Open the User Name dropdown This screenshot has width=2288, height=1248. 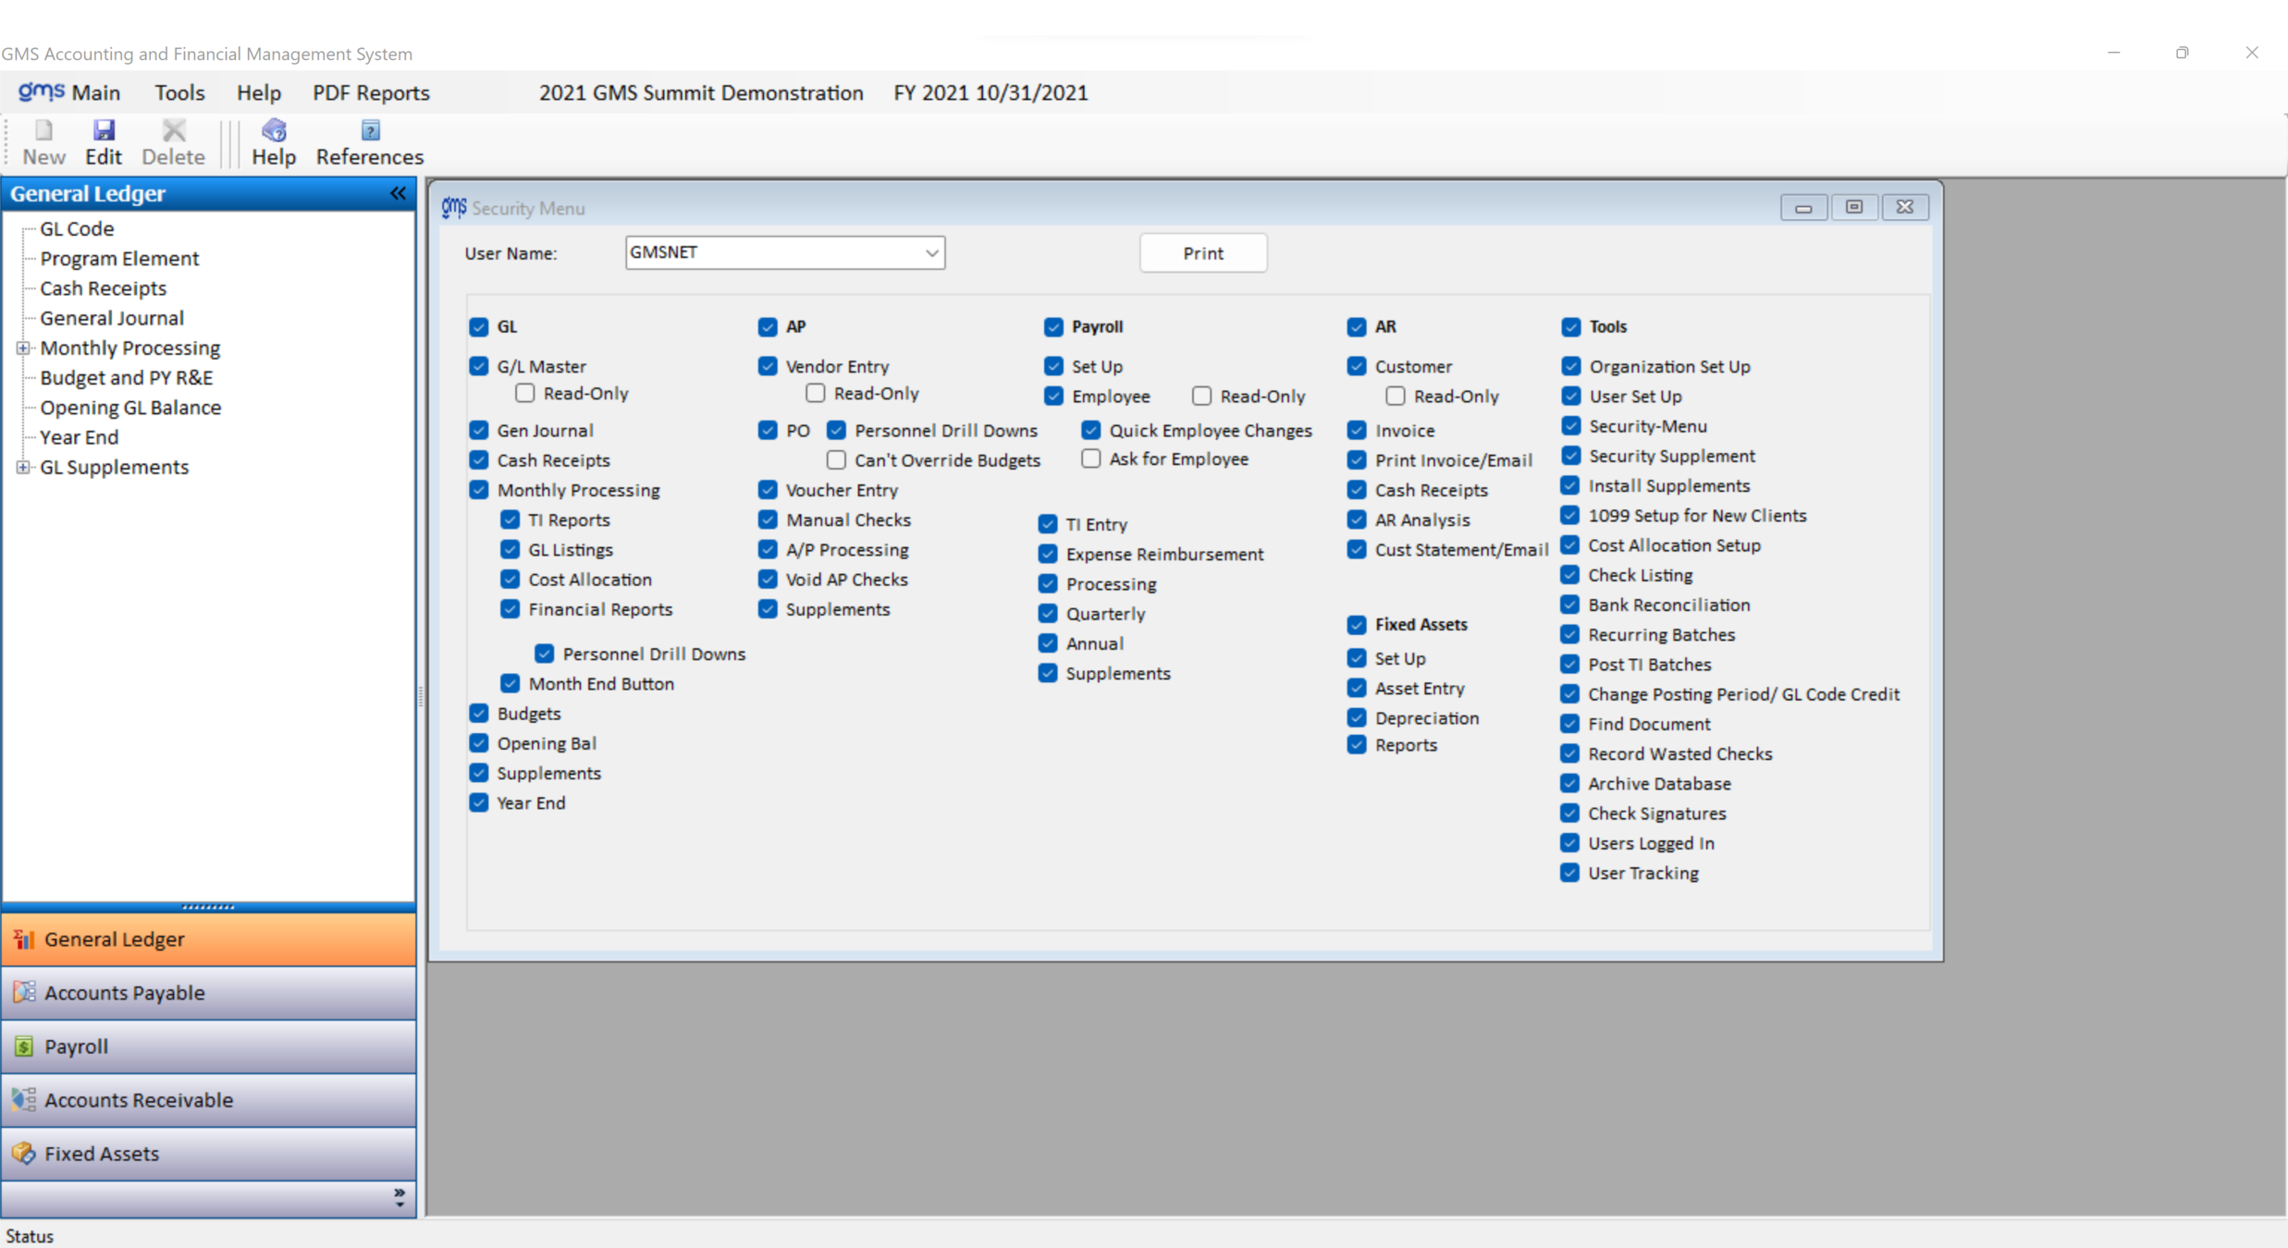(x=931, y=252)
